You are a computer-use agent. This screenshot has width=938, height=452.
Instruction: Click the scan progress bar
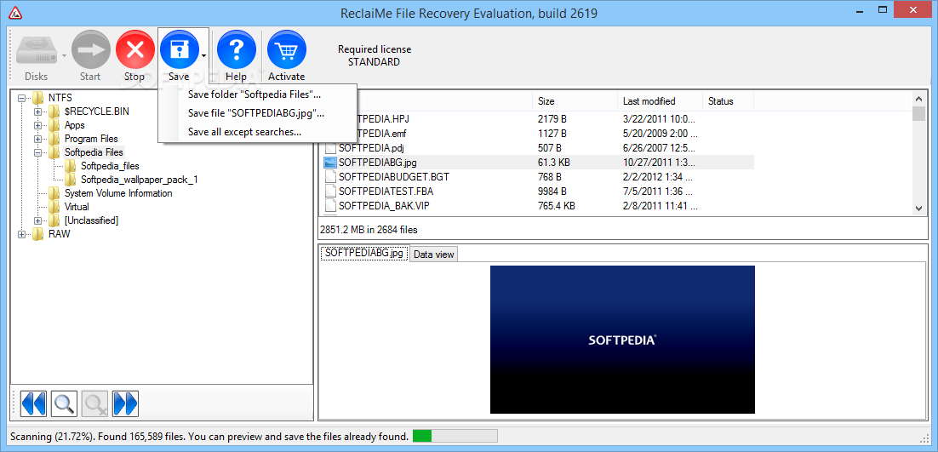pyautogui.click(x=455, y=436)
